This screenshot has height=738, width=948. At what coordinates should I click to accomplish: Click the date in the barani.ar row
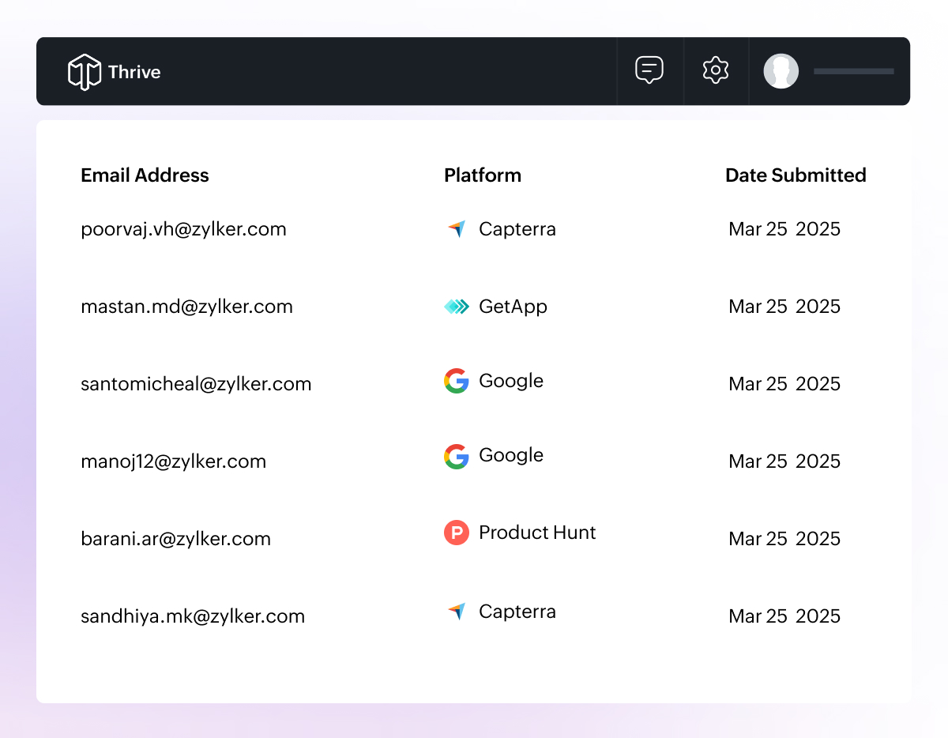tap(784, 539)
